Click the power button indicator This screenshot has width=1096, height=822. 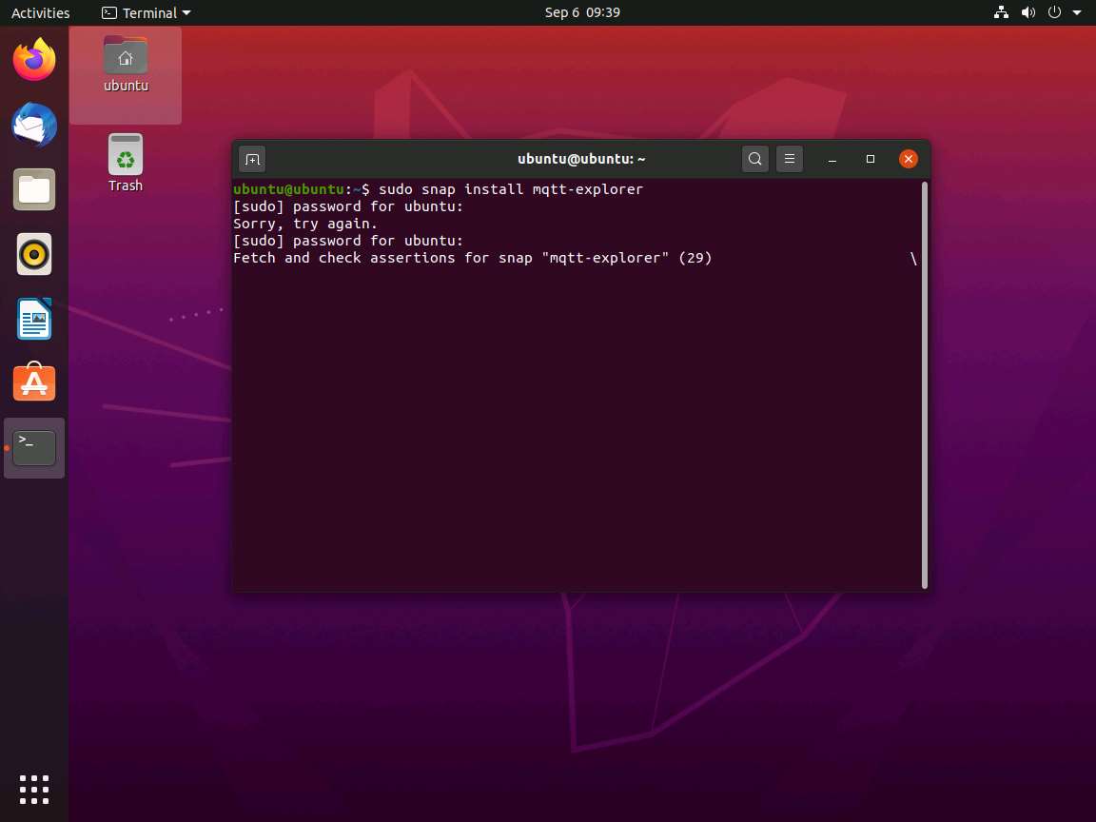pos(1055,12)
